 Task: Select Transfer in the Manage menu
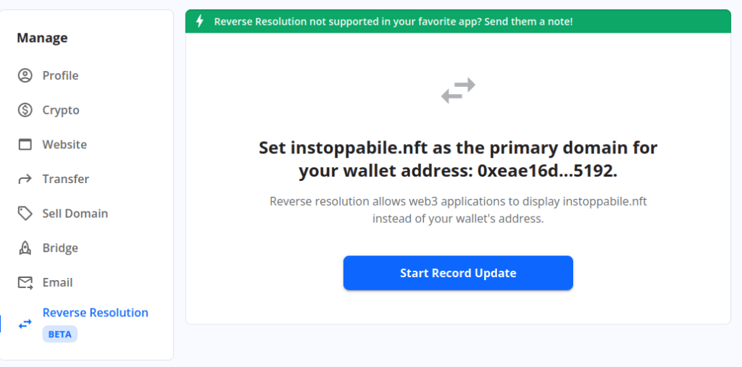66,179
